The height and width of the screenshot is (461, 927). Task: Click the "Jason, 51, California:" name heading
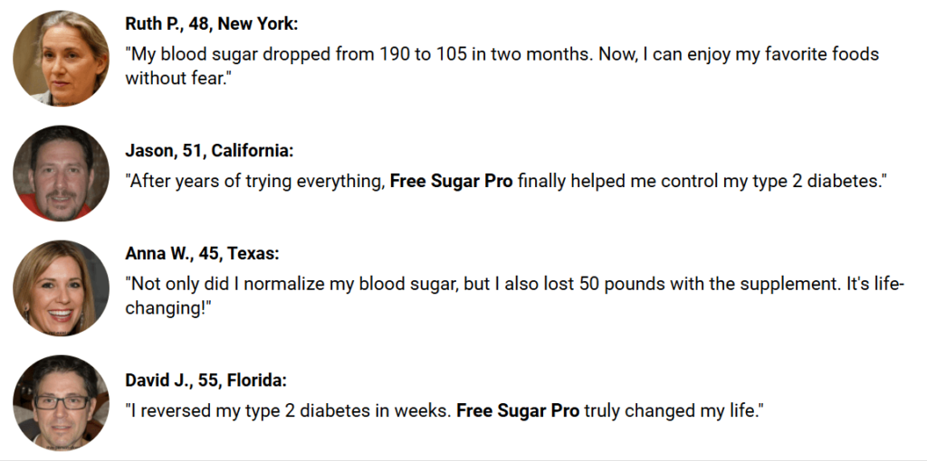(209, 151)
